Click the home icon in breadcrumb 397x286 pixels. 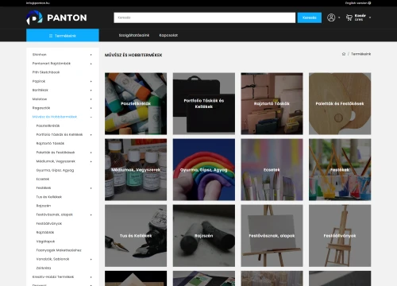[344, 54]
